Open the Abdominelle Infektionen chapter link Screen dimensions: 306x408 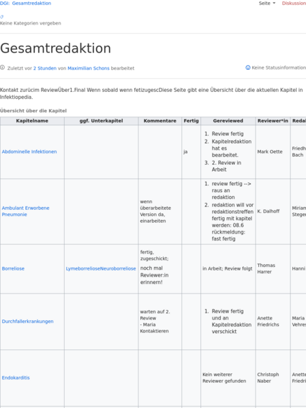(x=29, y=152)
